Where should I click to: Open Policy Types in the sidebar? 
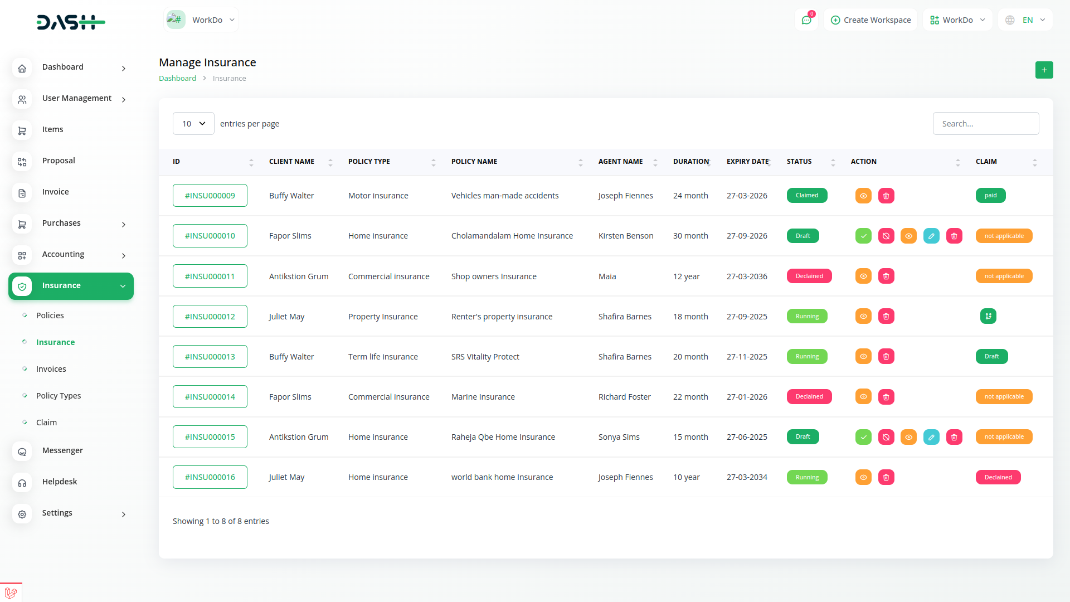pyautogui.click(x=59, y=396)
